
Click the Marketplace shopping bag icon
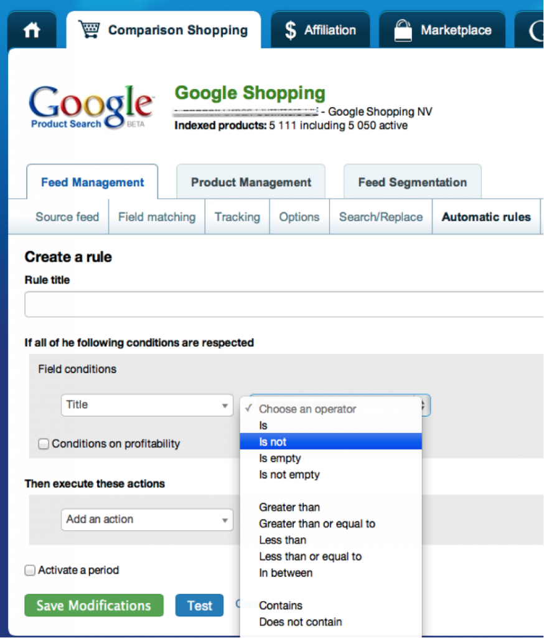(x=403, y=31)
